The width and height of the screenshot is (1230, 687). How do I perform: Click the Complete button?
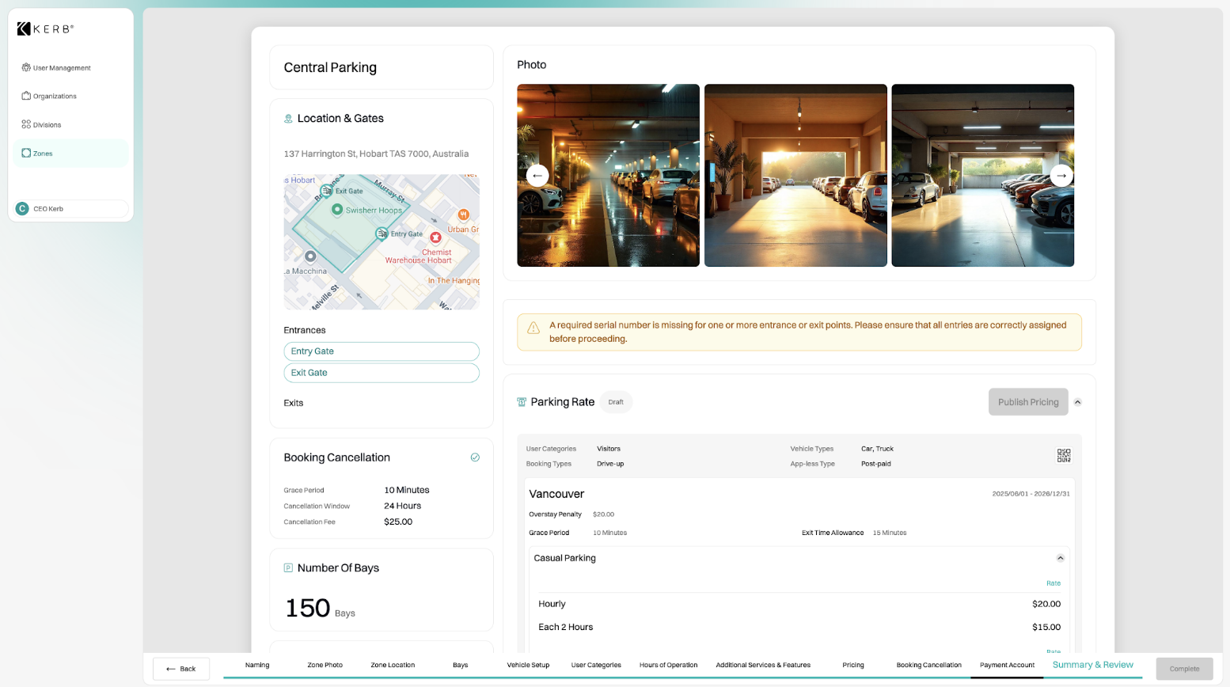click(x=1184, y=669)
